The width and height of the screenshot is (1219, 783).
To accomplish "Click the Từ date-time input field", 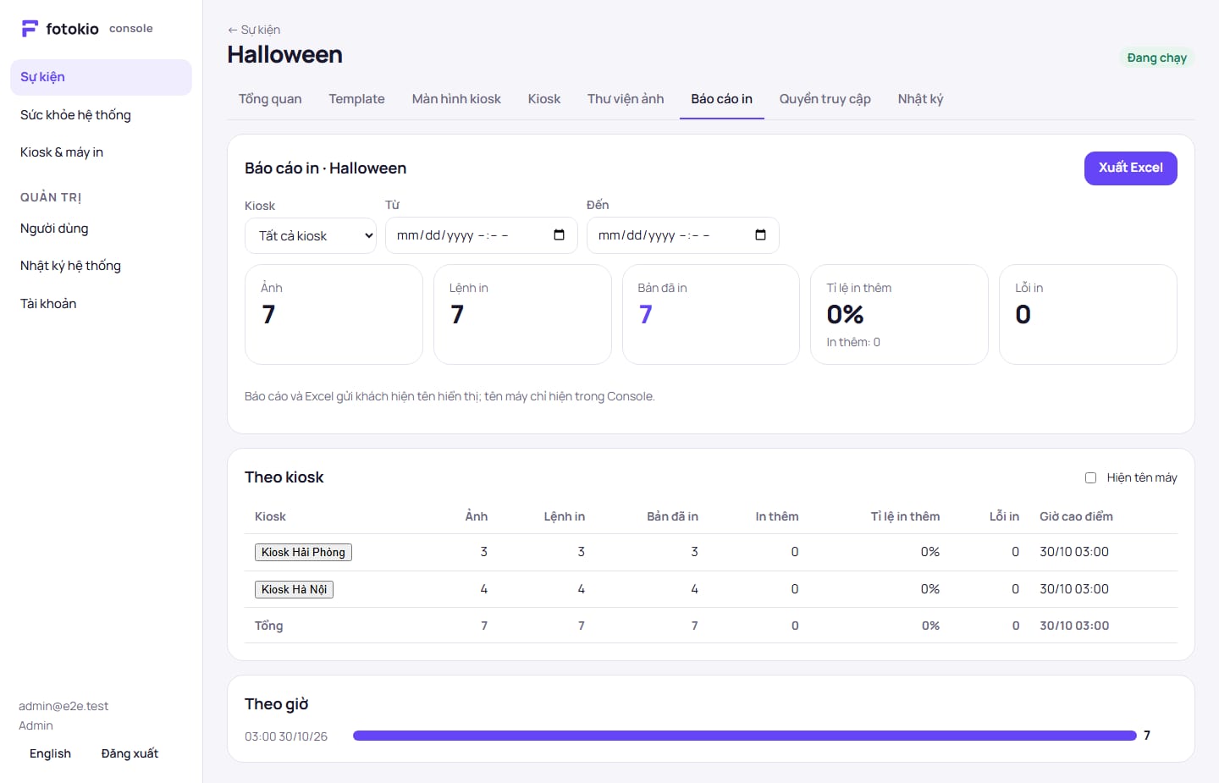I will pyautogui.click(x=481, y=235).
